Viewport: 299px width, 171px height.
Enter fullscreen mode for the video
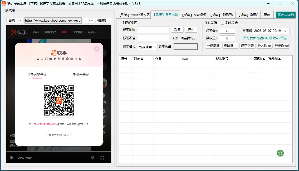pyautogui.click(x=102, y=158)
